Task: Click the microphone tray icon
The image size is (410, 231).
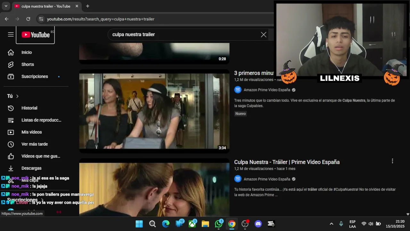Action: coord(341,224)
